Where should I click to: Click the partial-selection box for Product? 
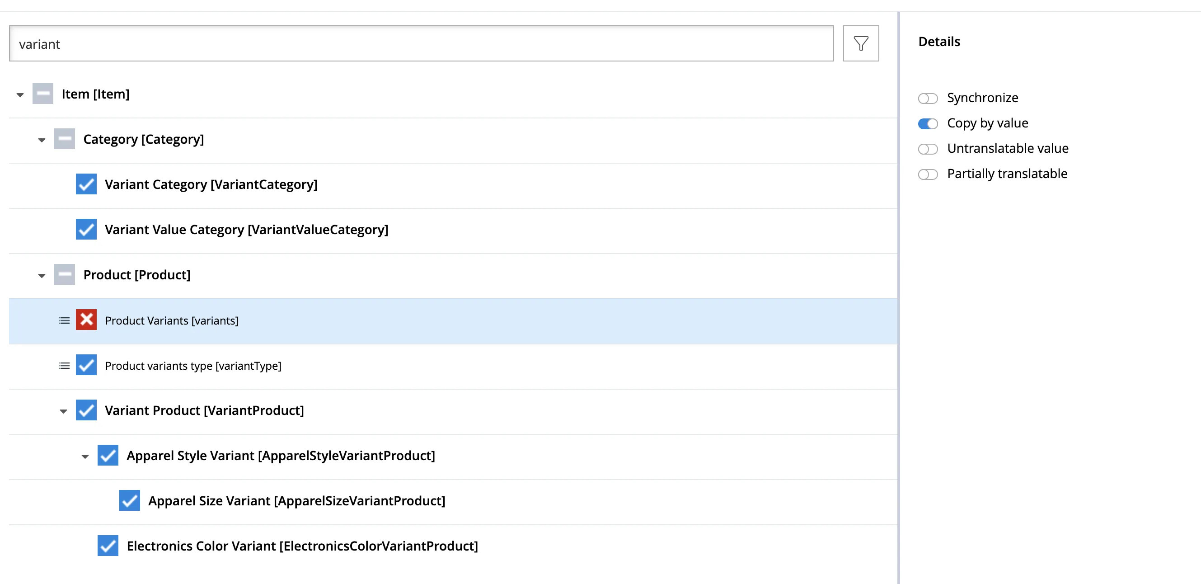tap(64, 275)
